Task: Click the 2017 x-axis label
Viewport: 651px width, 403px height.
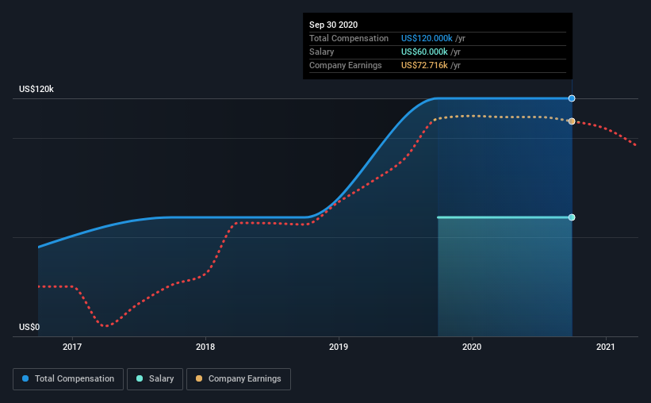Action: (72, 347)
